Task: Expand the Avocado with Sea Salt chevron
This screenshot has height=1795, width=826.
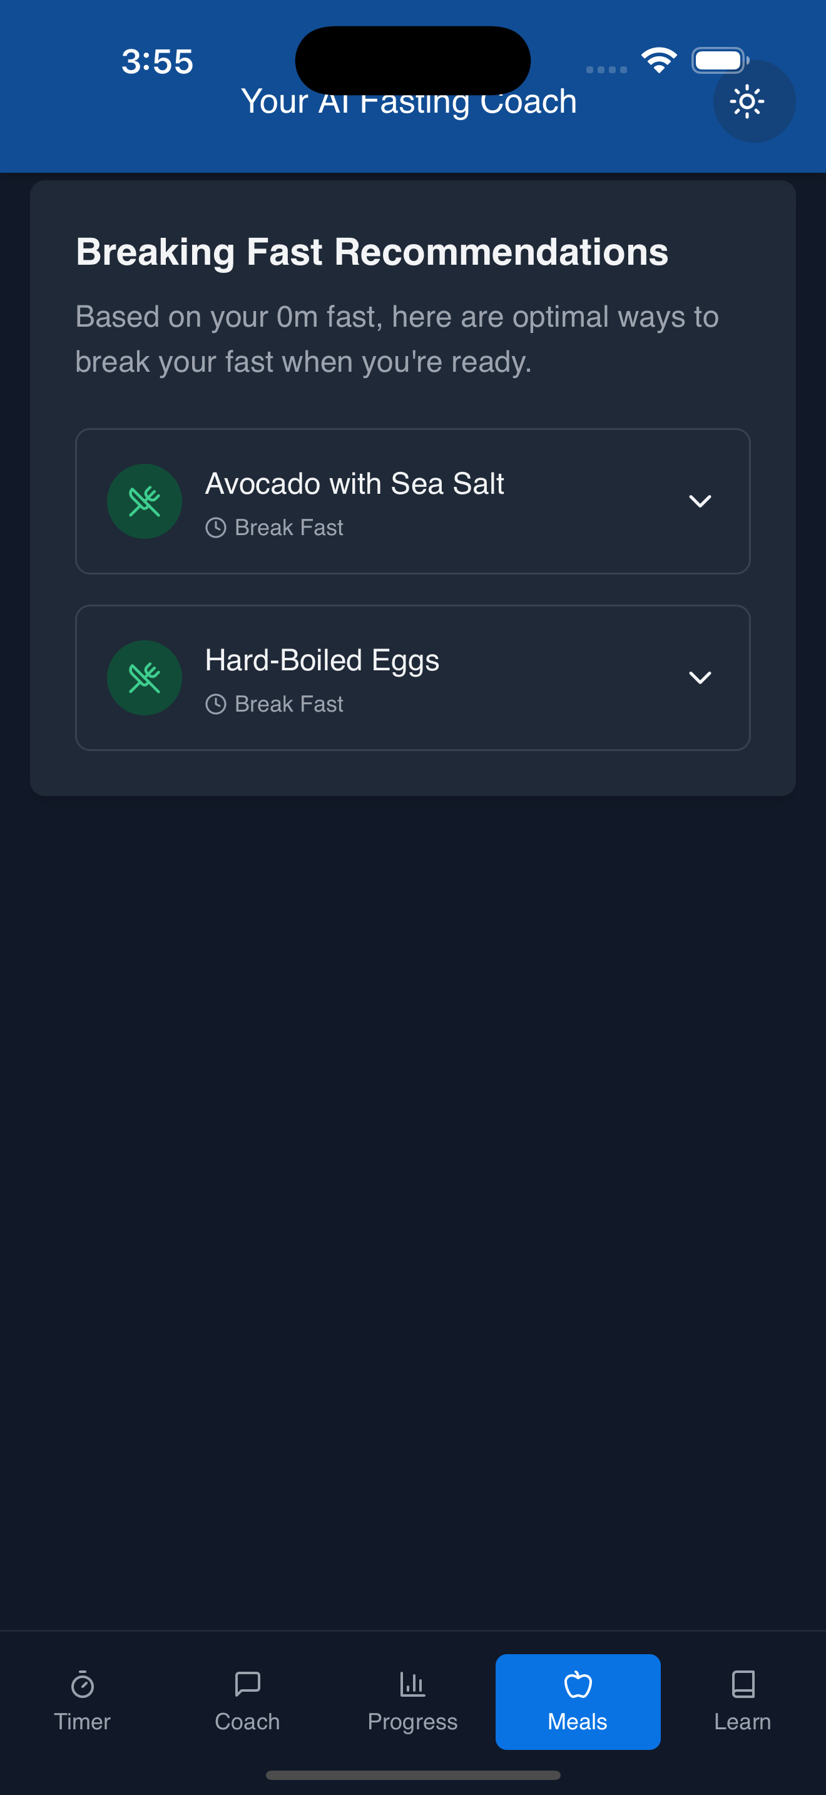Action: click(699, 501)
